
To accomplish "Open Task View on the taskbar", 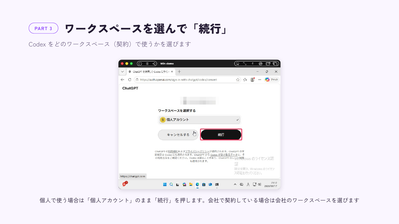I will click(178, 184).
